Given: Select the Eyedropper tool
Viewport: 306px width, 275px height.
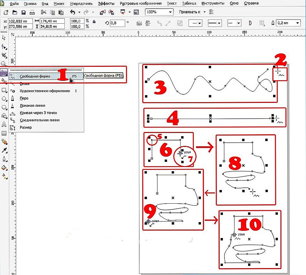Looking at the screenshot, I should tap(4, 150).
